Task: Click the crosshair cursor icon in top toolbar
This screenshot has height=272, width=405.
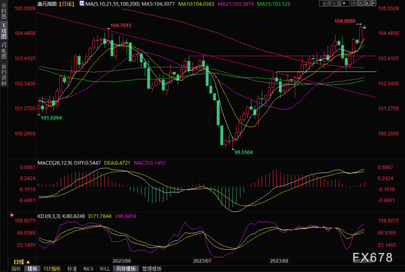Action: coord(353,4)
